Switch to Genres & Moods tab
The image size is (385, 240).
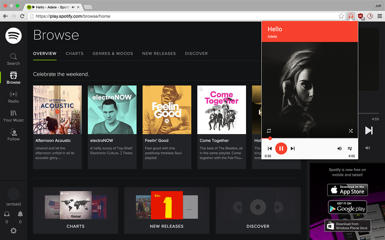(113, 53)
